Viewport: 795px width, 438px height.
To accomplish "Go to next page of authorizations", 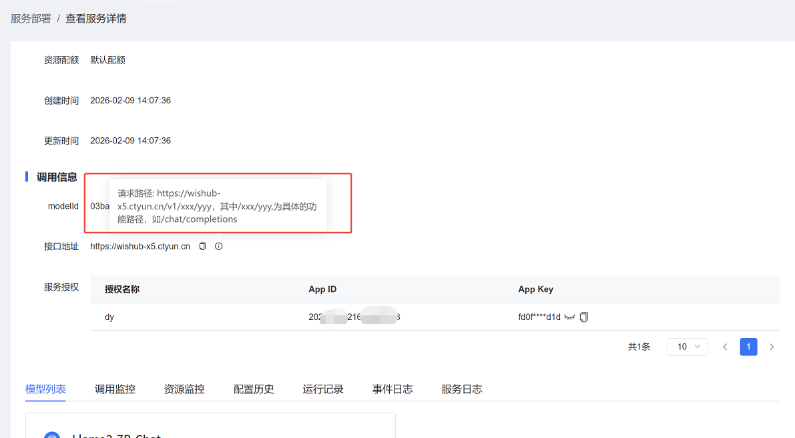I will click(772, 347).
